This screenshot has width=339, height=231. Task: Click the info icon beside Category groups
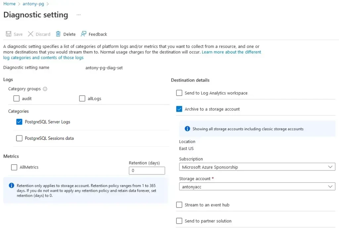pyautogui.click(x=45, y=89)
